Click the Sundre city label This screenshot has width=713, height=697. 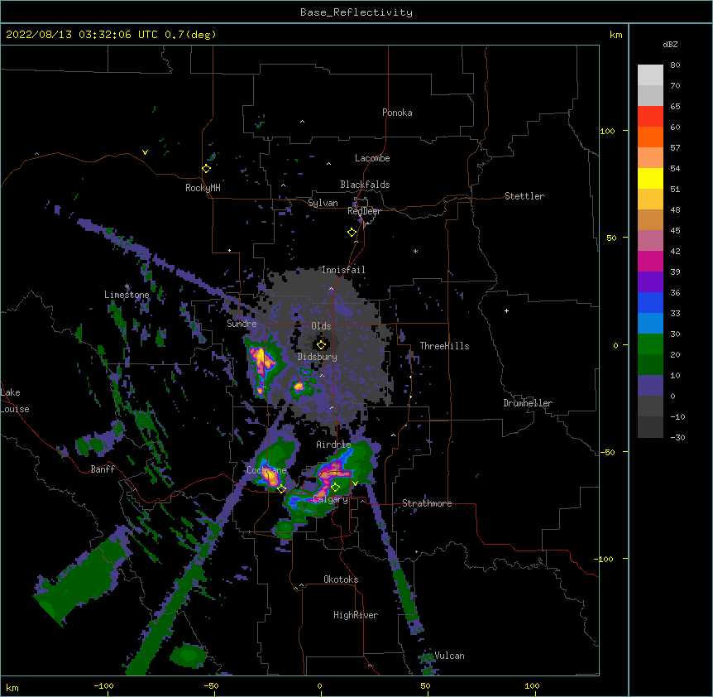(242, 324)
